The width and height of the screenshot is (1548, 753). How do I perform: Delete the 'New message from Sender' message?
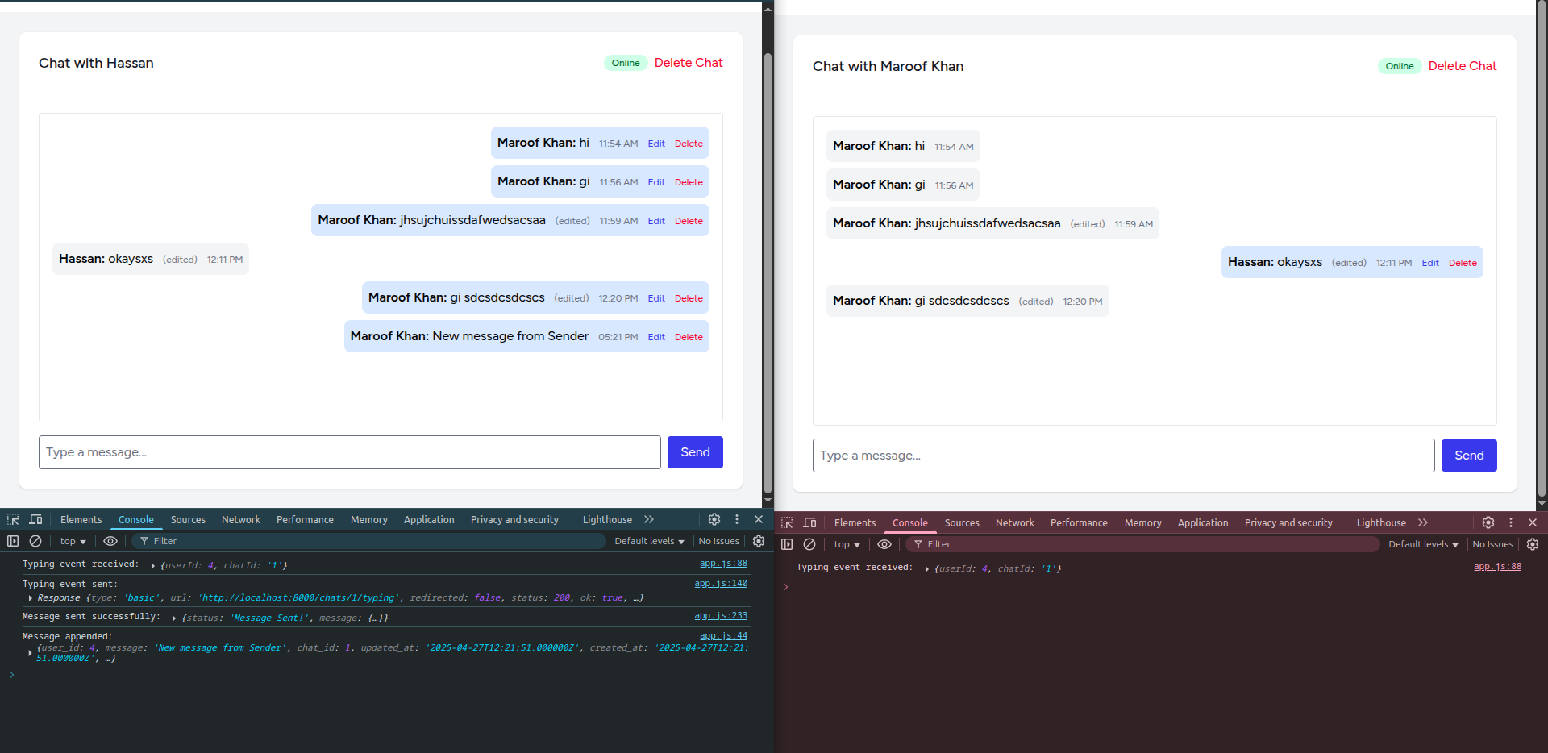(689, 337)
